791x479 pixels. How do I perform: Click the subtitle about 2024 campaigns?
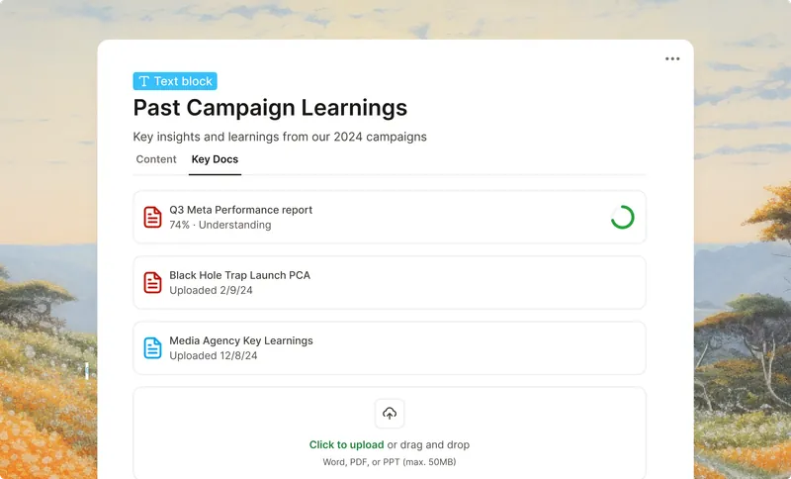(280, 137)
